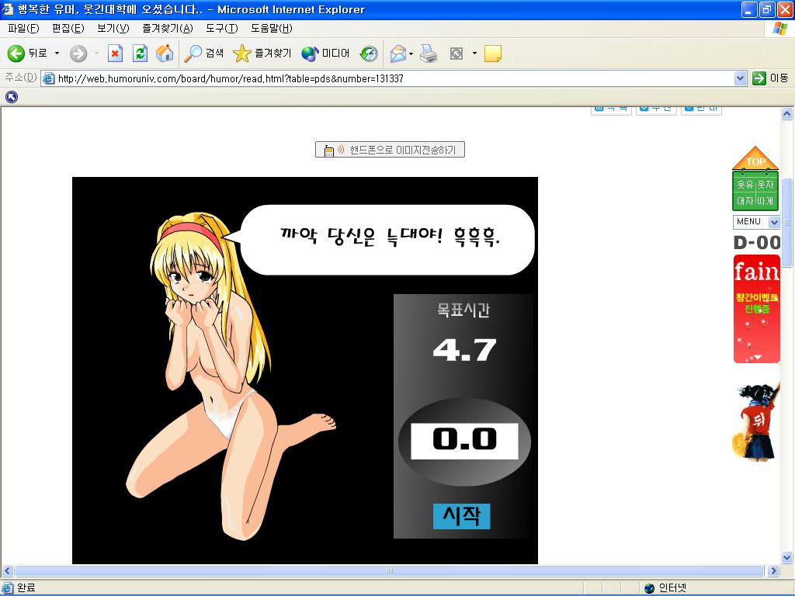Click the 0.0 timer display
This screenshot has height=596, width=795.
(464, 441)
